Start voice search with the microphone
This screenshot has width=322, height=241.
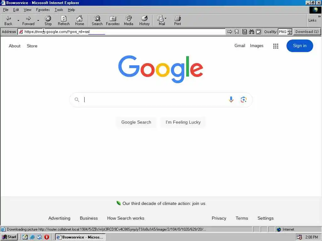231,99
